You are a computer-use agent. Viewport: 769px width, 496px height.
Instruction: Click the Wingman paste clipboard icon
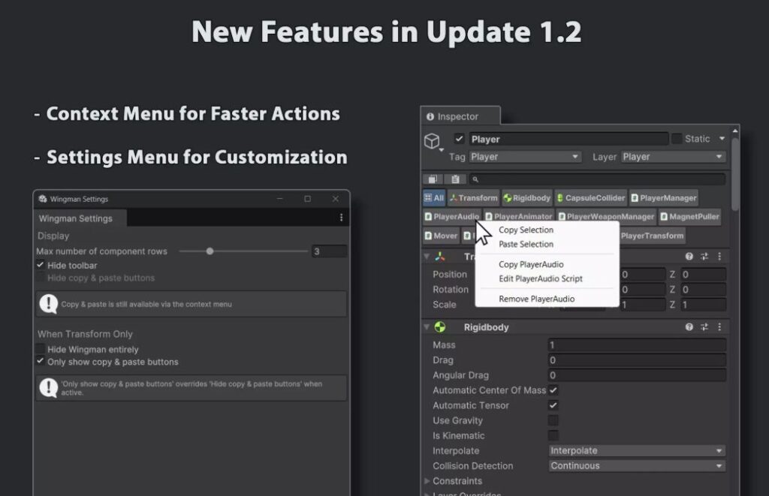tap(455, 179)
